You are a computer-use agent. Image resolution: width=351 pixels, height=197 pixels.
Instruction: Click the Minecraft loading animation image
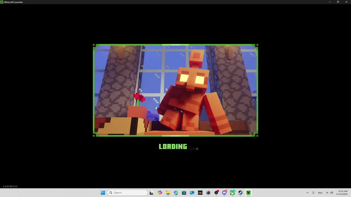coord(175,90)
